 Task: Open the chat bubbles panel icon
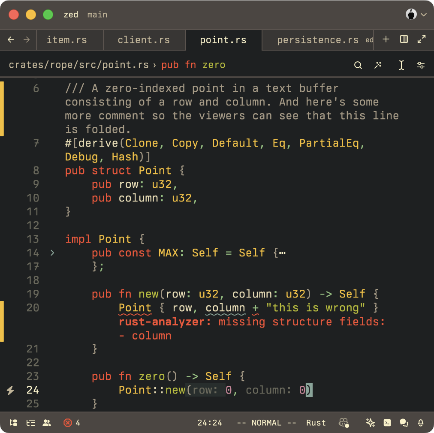(404, 423)
